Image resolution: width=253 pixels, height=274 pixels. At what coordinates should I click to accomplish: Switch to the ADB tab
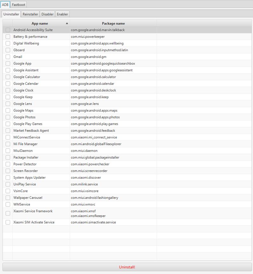(5, 5)
